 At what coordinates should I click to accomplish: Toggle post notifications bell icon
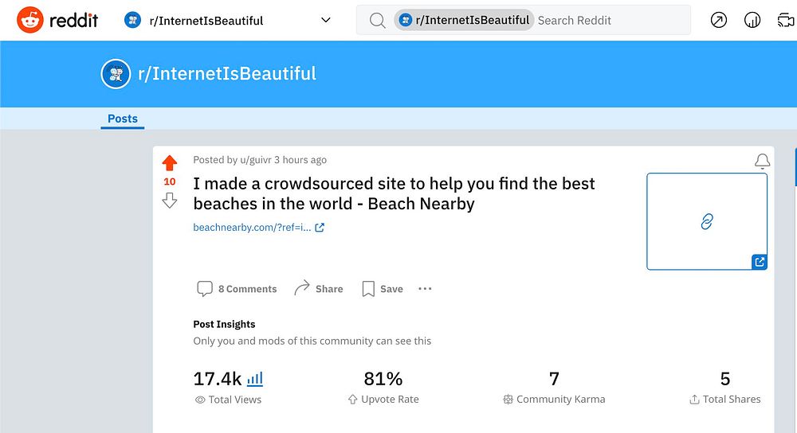[x=762, y=162]
